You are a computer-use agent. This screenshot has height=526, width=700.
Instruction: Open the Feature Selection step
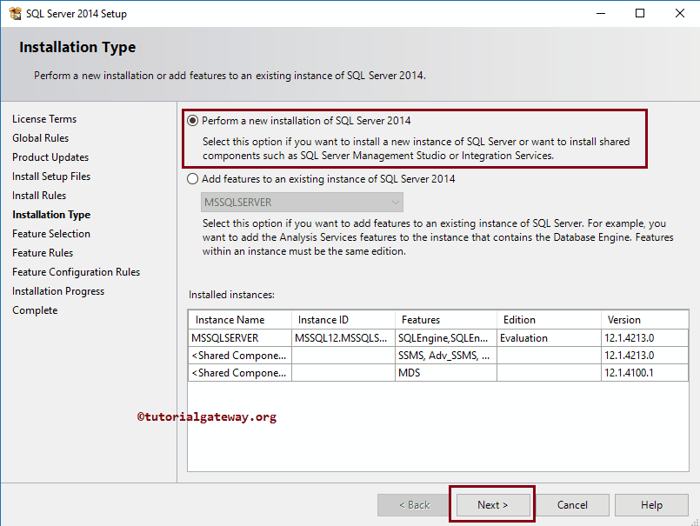pyautogui.click(x=51, y=233)
